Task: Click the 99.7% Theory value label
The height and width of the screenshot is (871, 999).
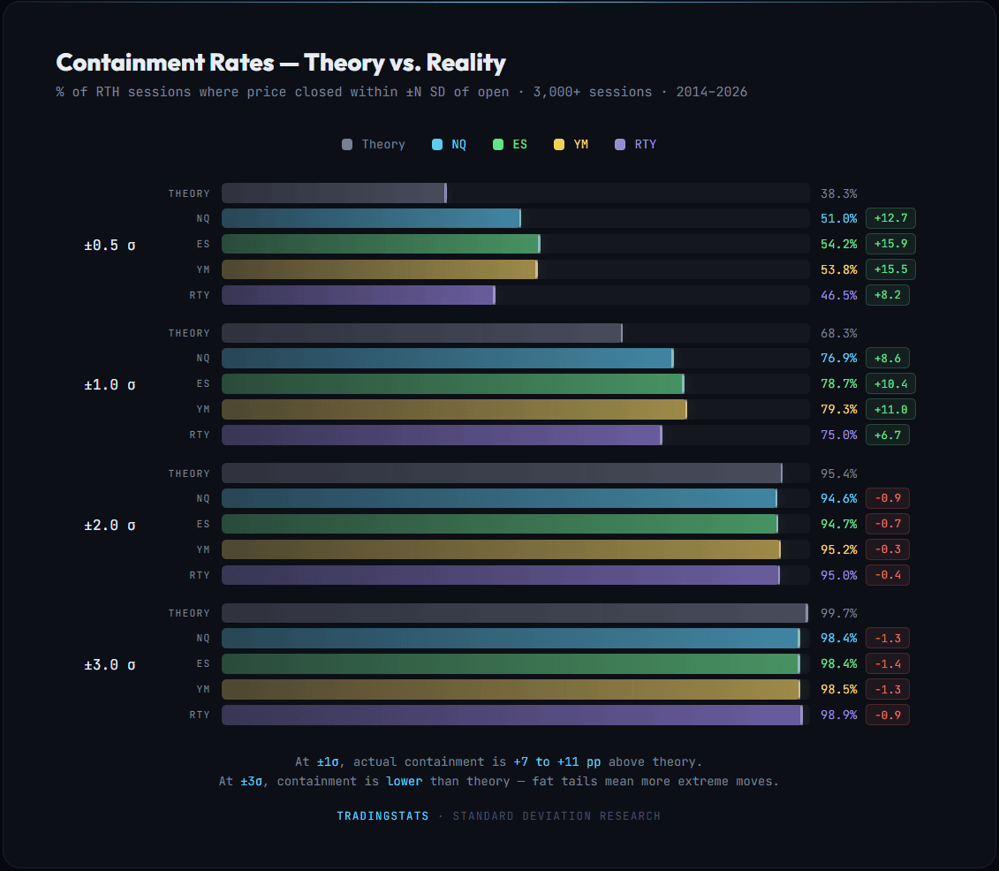Action: (x=837, y=612)
